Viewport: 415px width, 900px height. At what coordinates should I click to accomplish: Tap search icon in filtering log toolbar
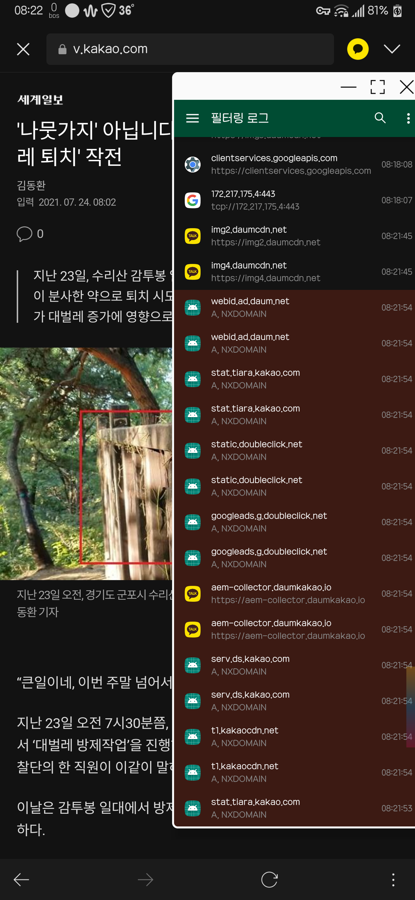380,118
